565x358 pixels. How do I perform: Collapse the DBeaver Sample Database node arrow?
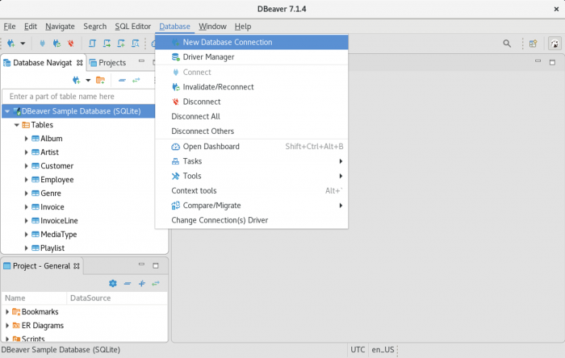point(6,111)
